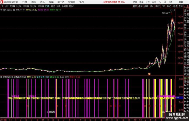Select the 月线 monthly period tab
Viewport: 189px width, 121px height.
point(58,6)
